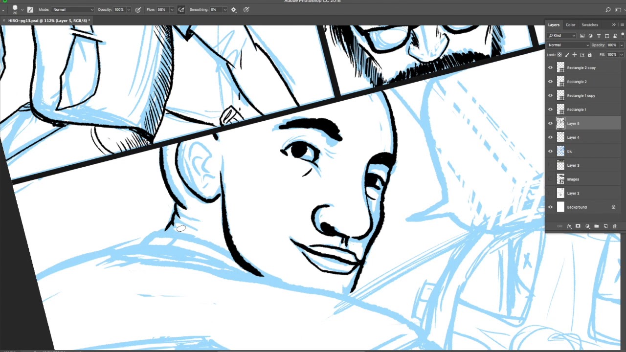The width and height of the screenshot is (626, 352).
Task: Enable airbrush-style build-up effects
Action: pos(181,9)
